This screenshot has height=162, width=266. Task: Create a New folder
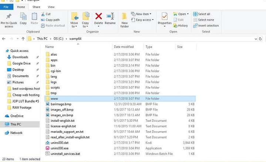tap(124, 20)
